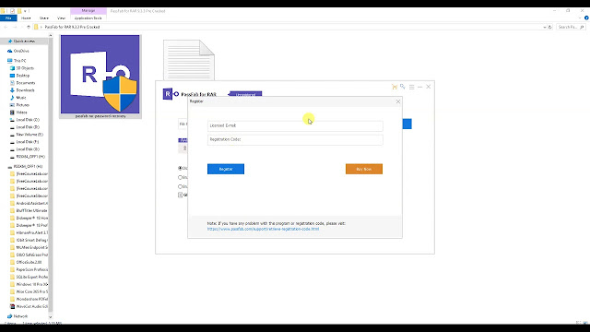Click the key register icon in PassFab

pos(403,87)
